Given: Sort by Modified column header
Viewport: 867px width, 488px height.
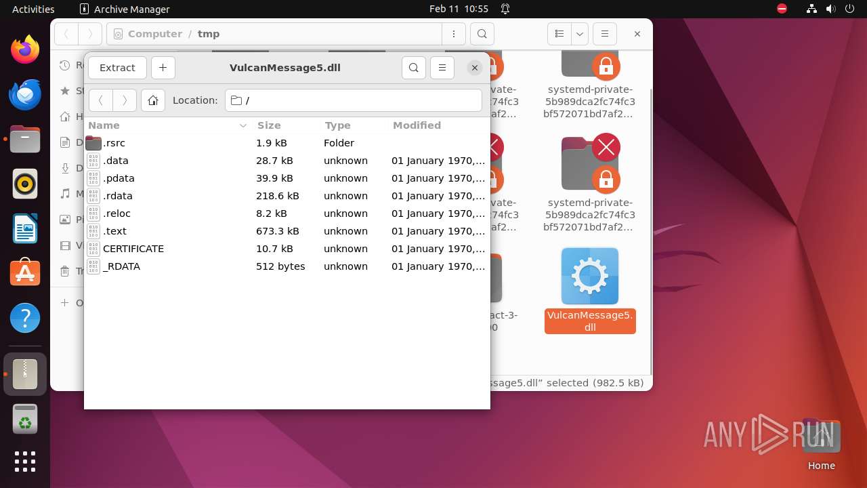Looking at the screenshot, I should pyautogui.click(x=438, y=125).
